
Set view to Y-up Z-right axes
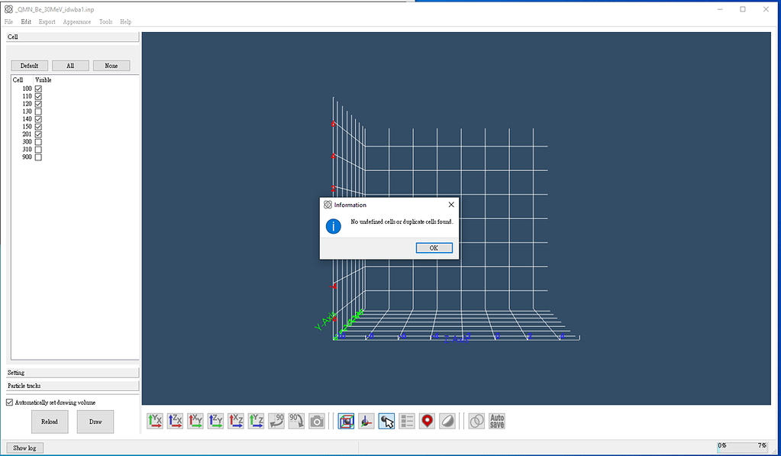tap(256, 421)
